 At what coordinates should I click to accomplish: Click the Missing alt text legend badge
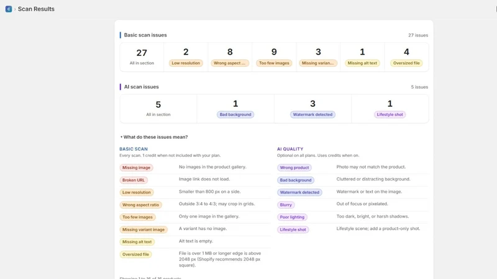137,242
